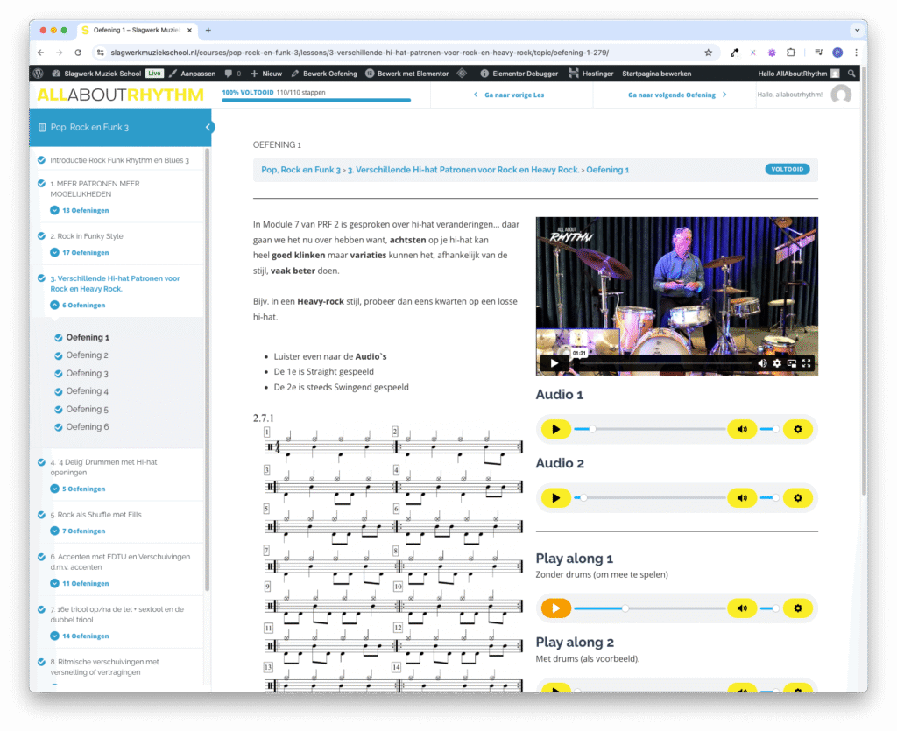The width and height of the screenshot is (897, 731).
Task: Open settings gear for Audio 1
Action: 798,429
